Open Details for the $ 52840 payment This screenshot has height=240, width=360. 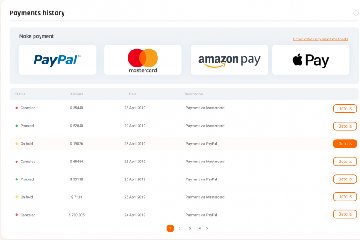(345, 126)
